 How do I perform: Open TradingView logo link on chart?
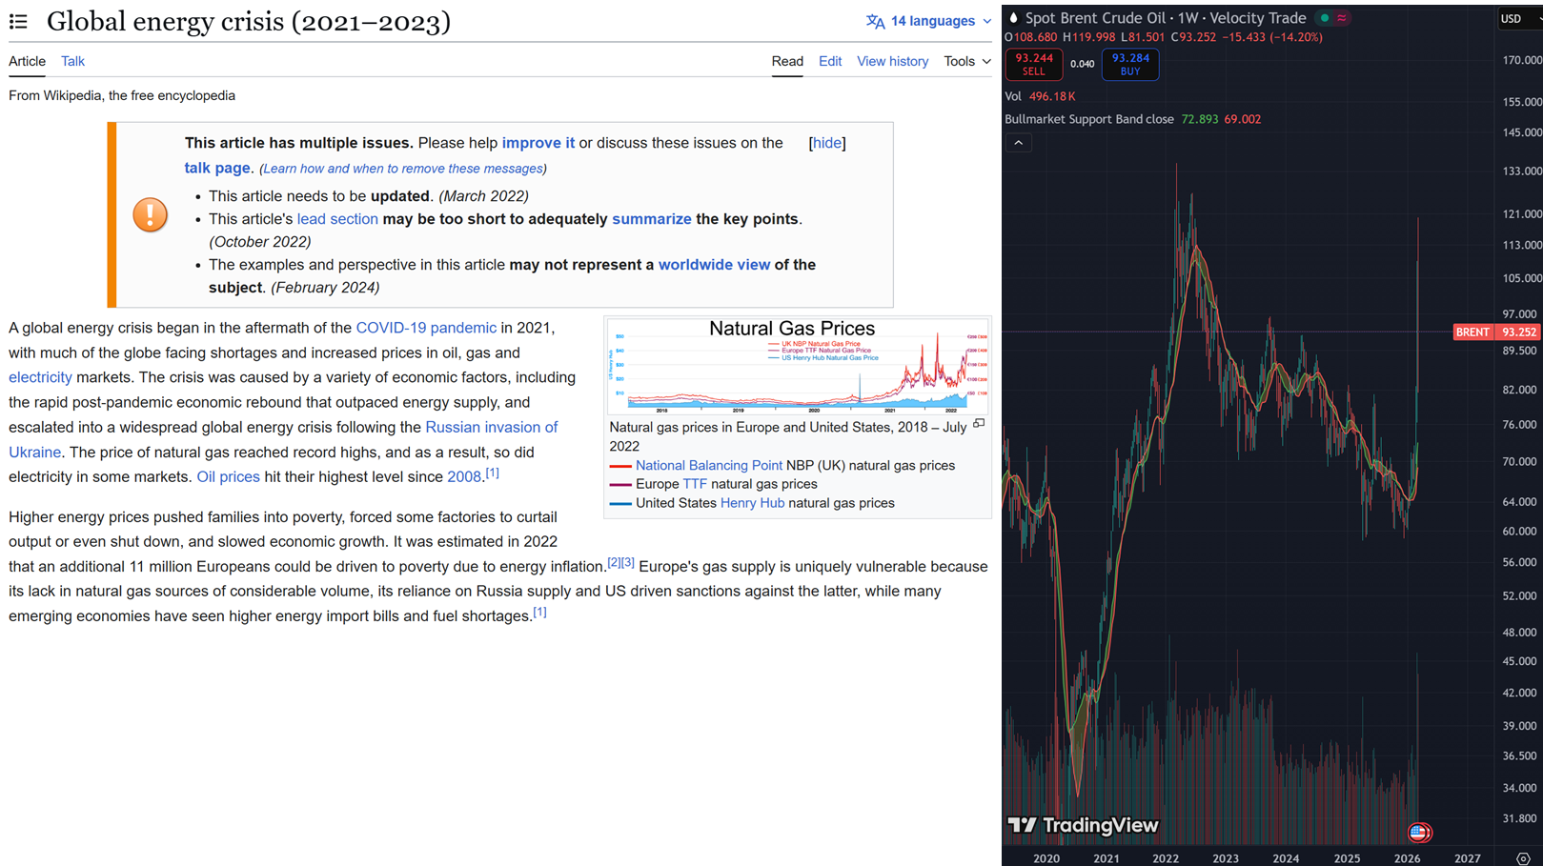coord(1084,825)
